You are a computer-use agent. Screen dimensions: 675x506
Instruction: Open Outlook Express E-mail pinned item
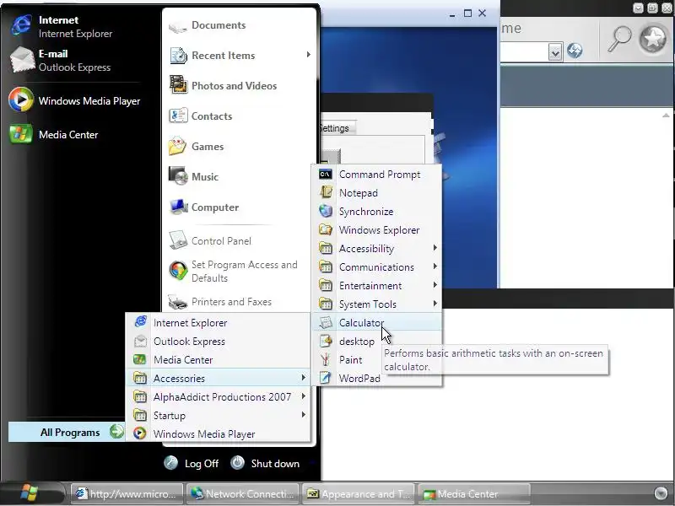61,60
